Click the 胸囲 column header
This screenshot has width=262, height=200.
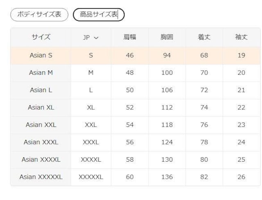[x=167, y=37]
